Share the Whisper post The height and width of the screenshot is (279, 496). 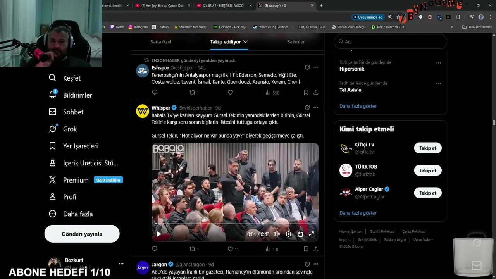316,249
